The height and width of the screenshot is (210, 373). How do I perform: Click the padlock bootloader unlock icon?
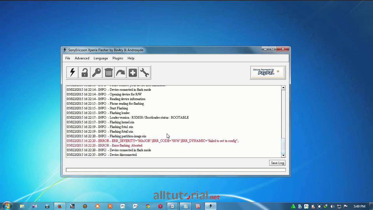pyautogui.click(x=85, y=72)
